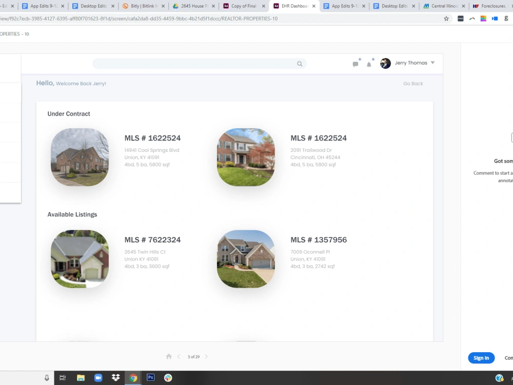Click the colorful grid Chrome extension icon
The image size is (513, 385).
483,18
